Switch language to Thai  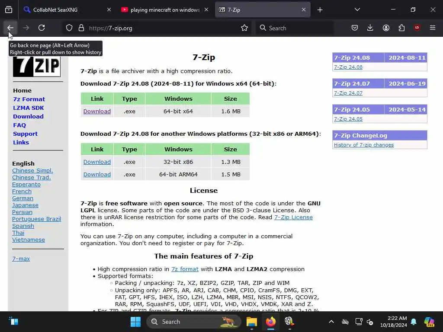coord(18,233)
